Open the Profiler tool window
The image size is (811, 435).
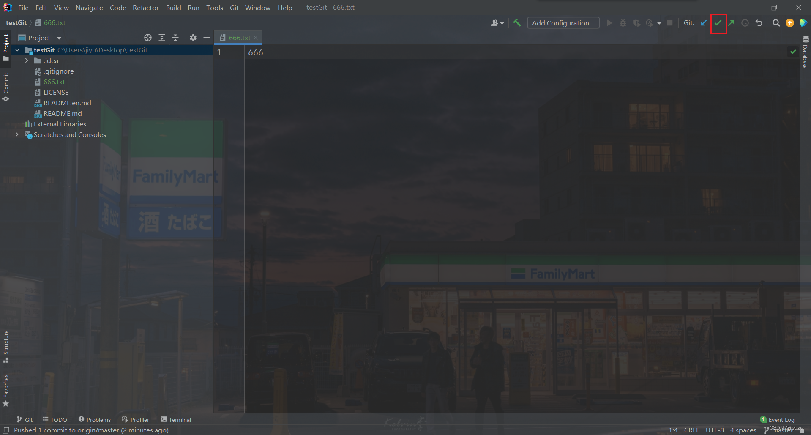click(x=136, y=419)
